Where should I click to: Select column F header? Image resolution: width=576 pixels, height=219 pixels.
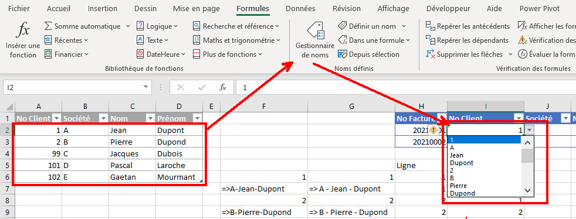tap(264, 107)
